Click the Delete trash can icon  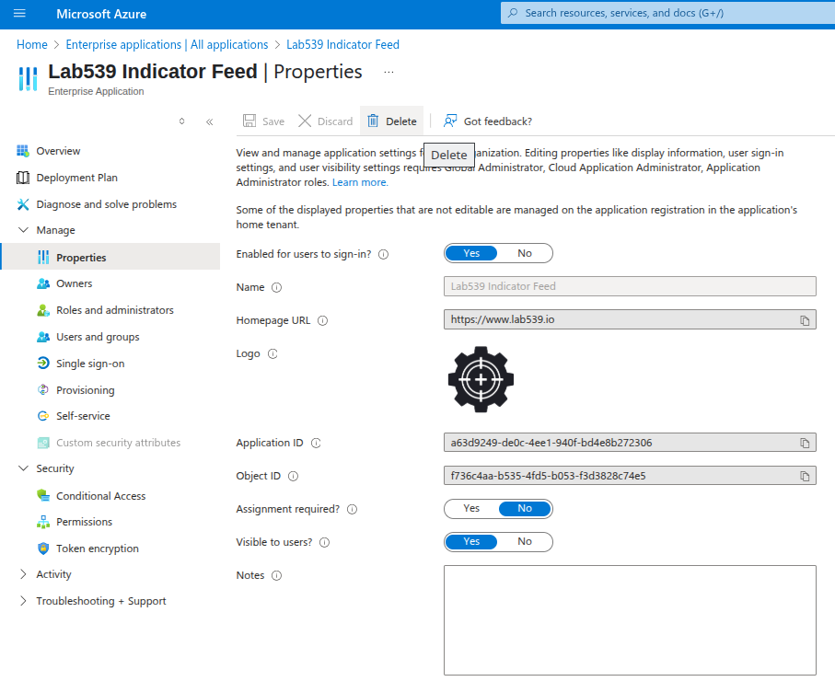[x=373, y=121]
